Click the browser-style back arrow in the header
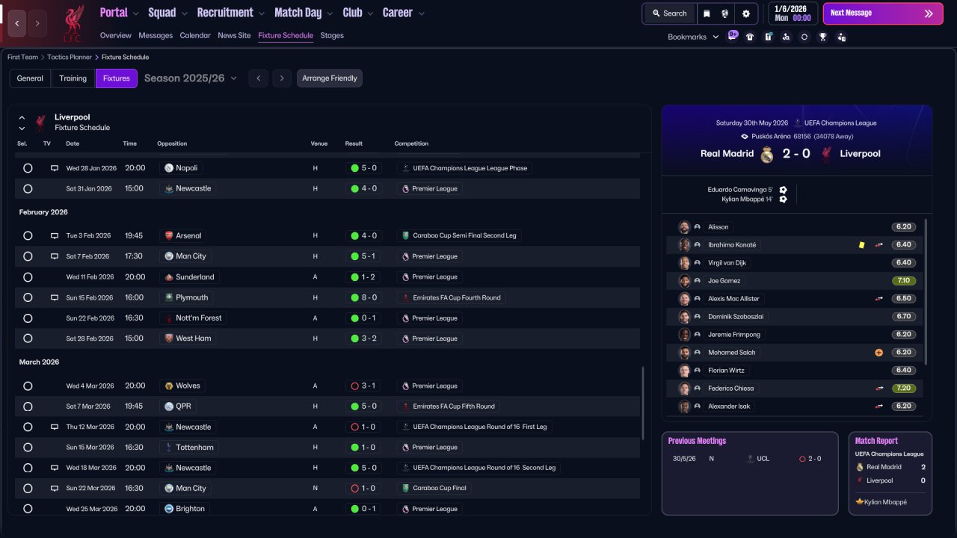957x538 pixels. (17, 23)
